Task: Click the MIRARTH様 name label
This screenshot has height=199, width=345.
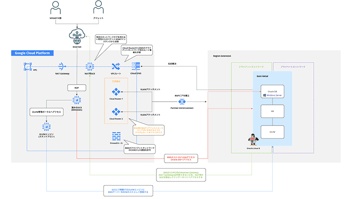Action: [56, 18]
